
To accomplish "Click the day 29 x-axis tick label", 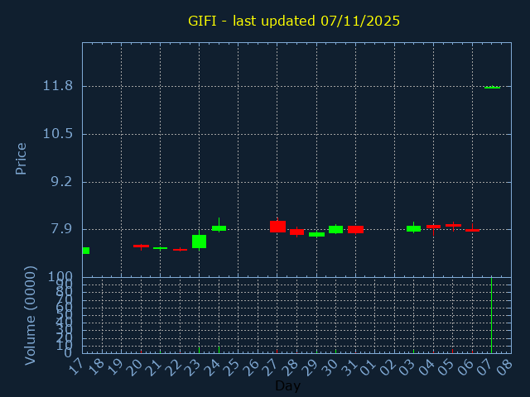I will (x=311, y=367).
